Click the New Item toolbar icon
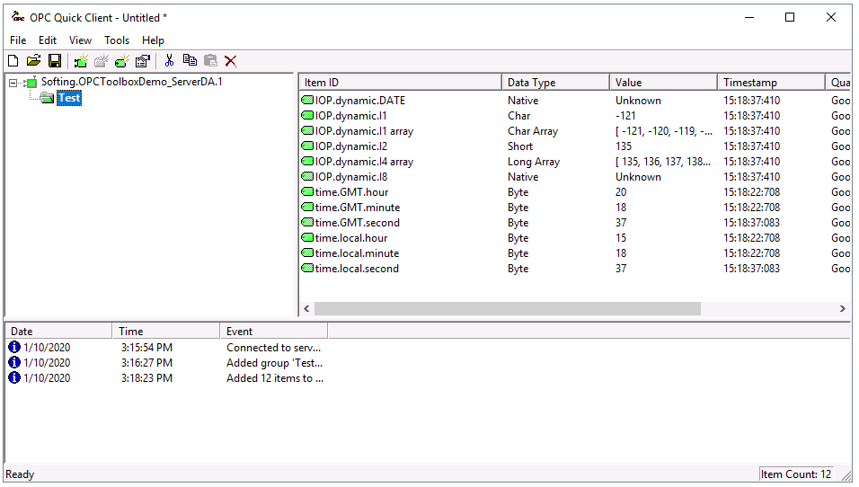859x487 pixels. pyautogui.click(x=122, y=61)
